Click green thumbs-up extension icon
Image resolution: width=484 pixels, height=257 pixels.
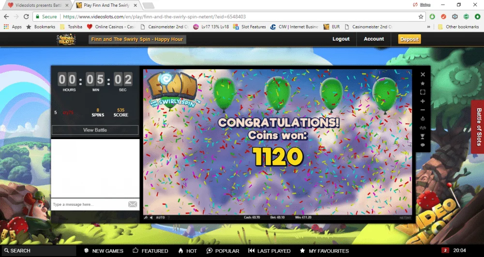(x=432, y=16)
